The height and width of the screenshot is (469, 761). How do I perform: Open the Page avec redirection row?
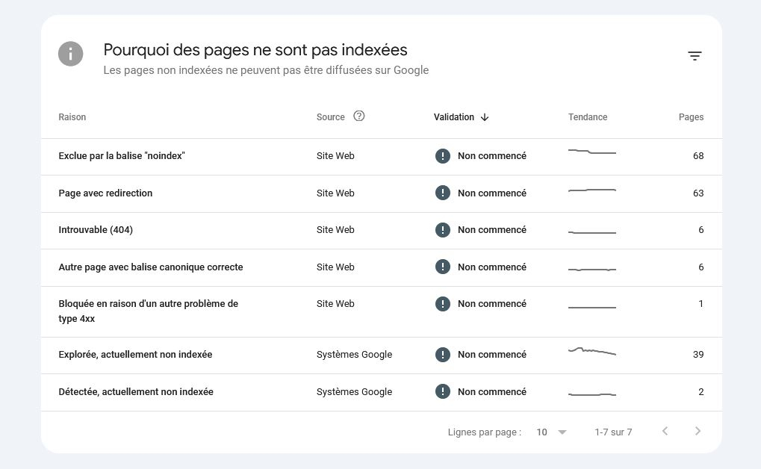(x=382, y=193)
